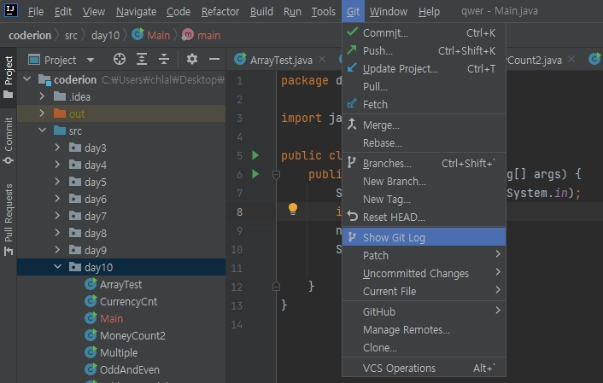Image resolution: width=603 pixels, height=383 pixels.
Task: Click Expand All icon in Project toolbar
Action: [142, 59]
